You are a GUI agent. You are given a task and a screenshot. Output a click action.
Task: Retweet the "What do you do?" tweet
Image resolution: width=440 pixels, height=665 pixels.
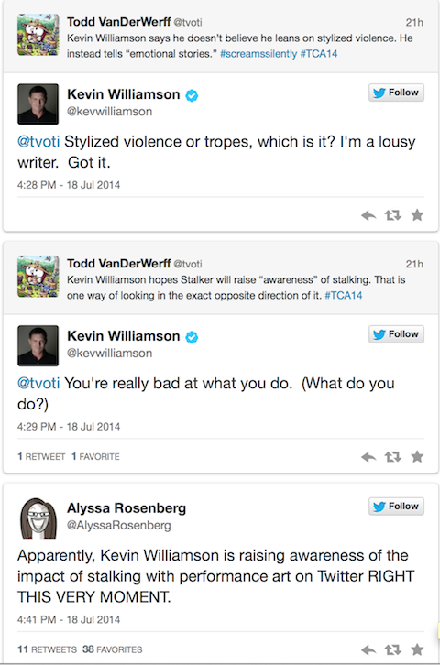tap(393, 457)
